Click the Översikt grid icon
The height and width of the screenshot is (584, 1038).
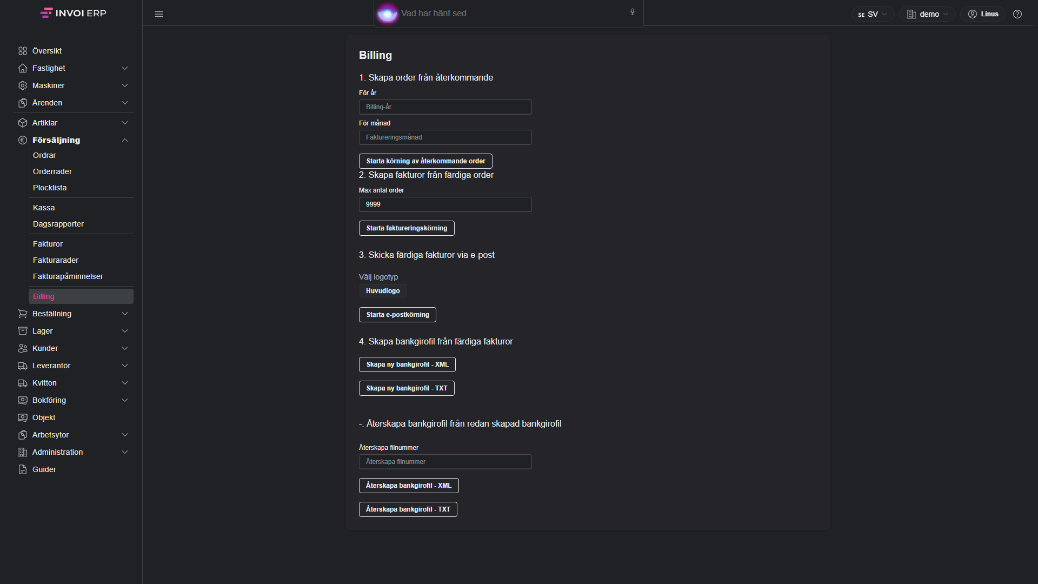pyautogui.click(x=23, y=51)
